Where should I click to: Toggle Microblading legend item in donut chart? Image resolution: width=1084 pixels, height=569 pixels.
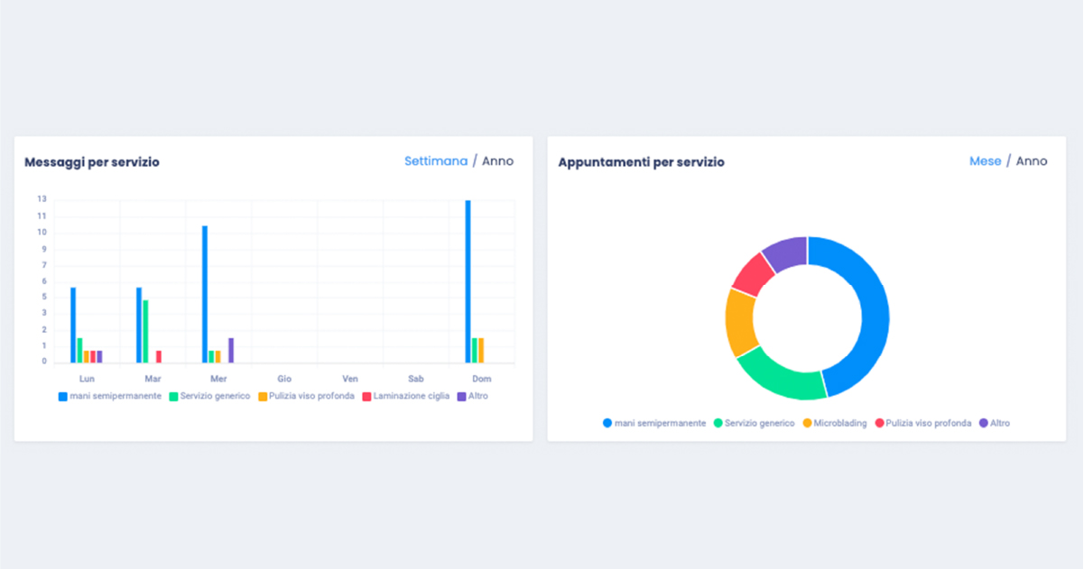[x=835, y=423]
